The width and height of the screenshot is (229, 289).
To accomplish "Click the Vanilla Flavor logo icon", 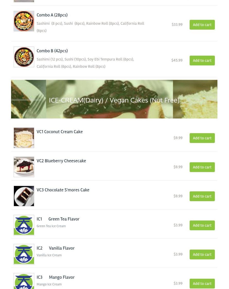I will click(x=24, y=254).
